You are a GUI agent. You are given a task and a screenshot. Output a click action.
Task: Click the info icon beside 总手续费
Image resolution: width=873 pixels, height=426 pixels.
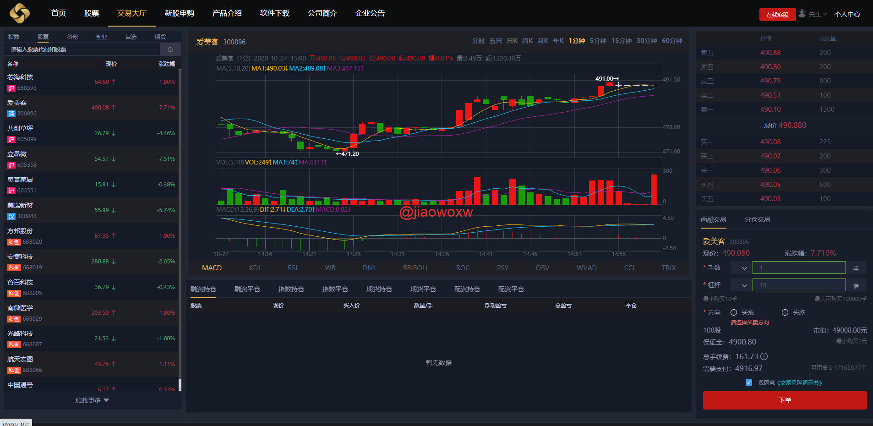(764, 356)
